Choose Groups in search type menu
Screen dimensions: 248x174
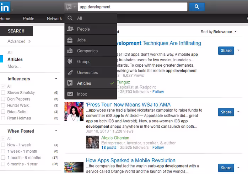coord(91,62)
